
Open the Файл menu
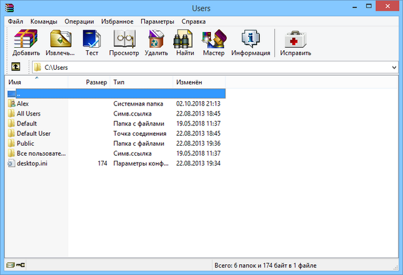click(16, 21)
